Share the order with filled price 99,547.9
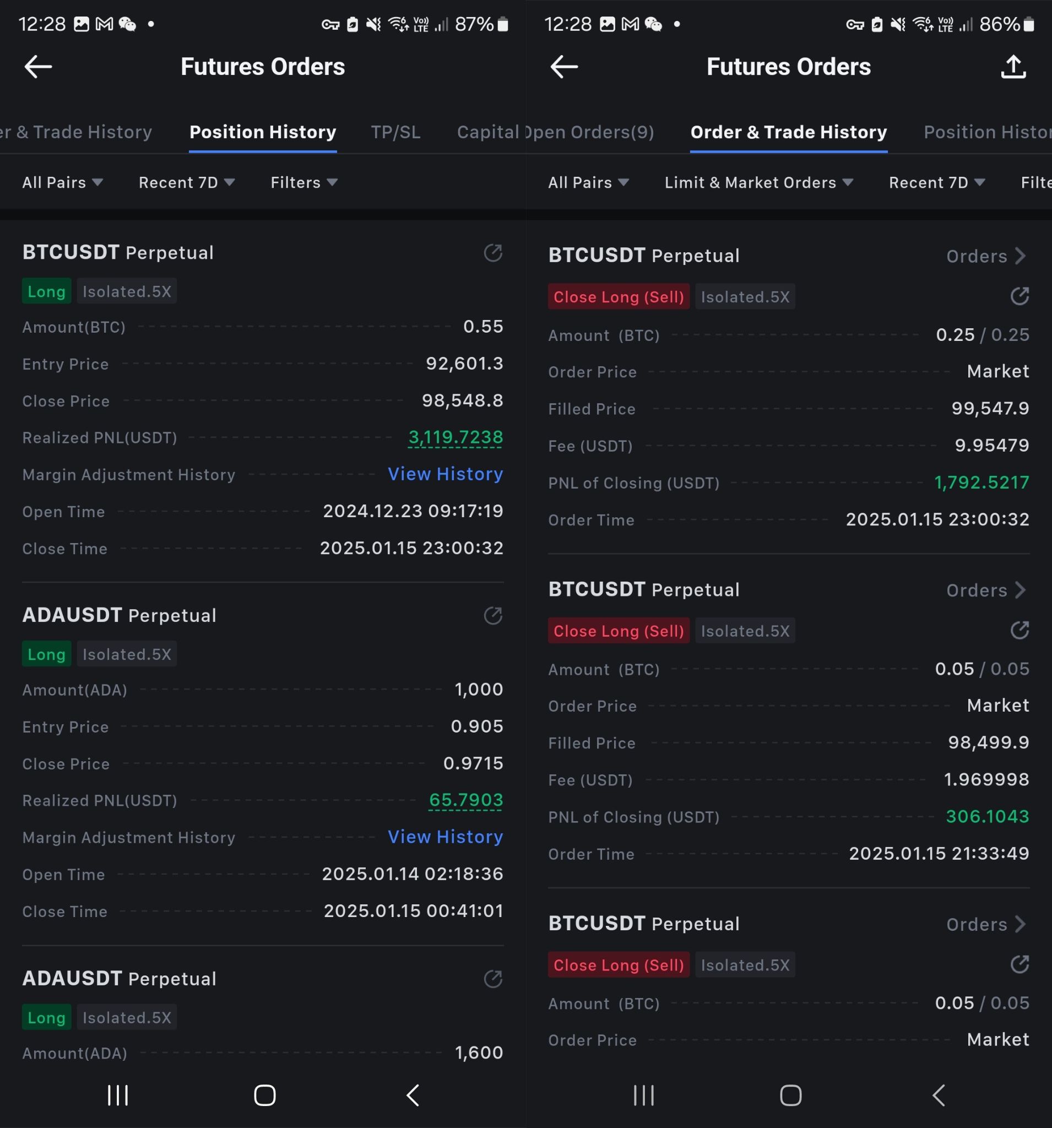The height and width of the screenshot is (1128, 1052). (1020, 296)
